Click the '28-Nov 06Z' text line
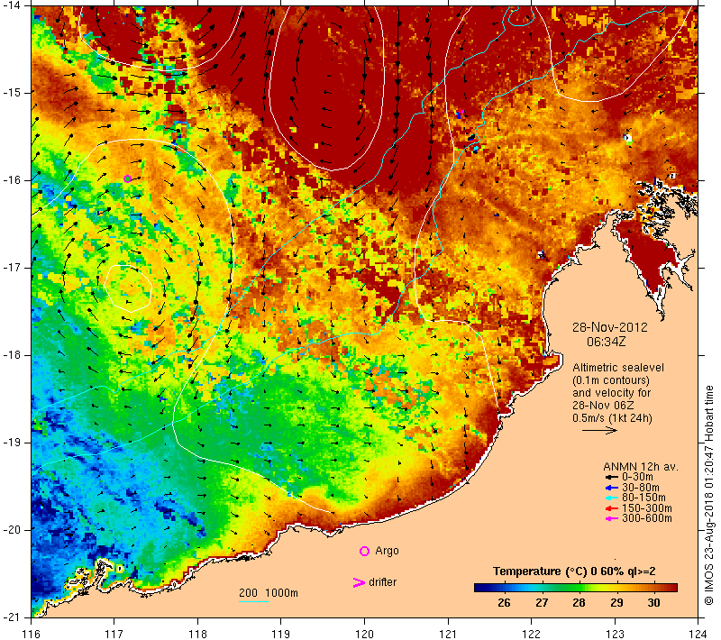Screen dimensions: 721x640 point(603,406)
